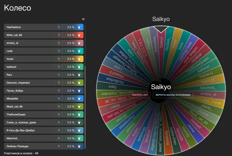Click the red icon in the Write_cat_96 row
The width and height of the screenshot is (232, 156).
(x=79, y=35)
